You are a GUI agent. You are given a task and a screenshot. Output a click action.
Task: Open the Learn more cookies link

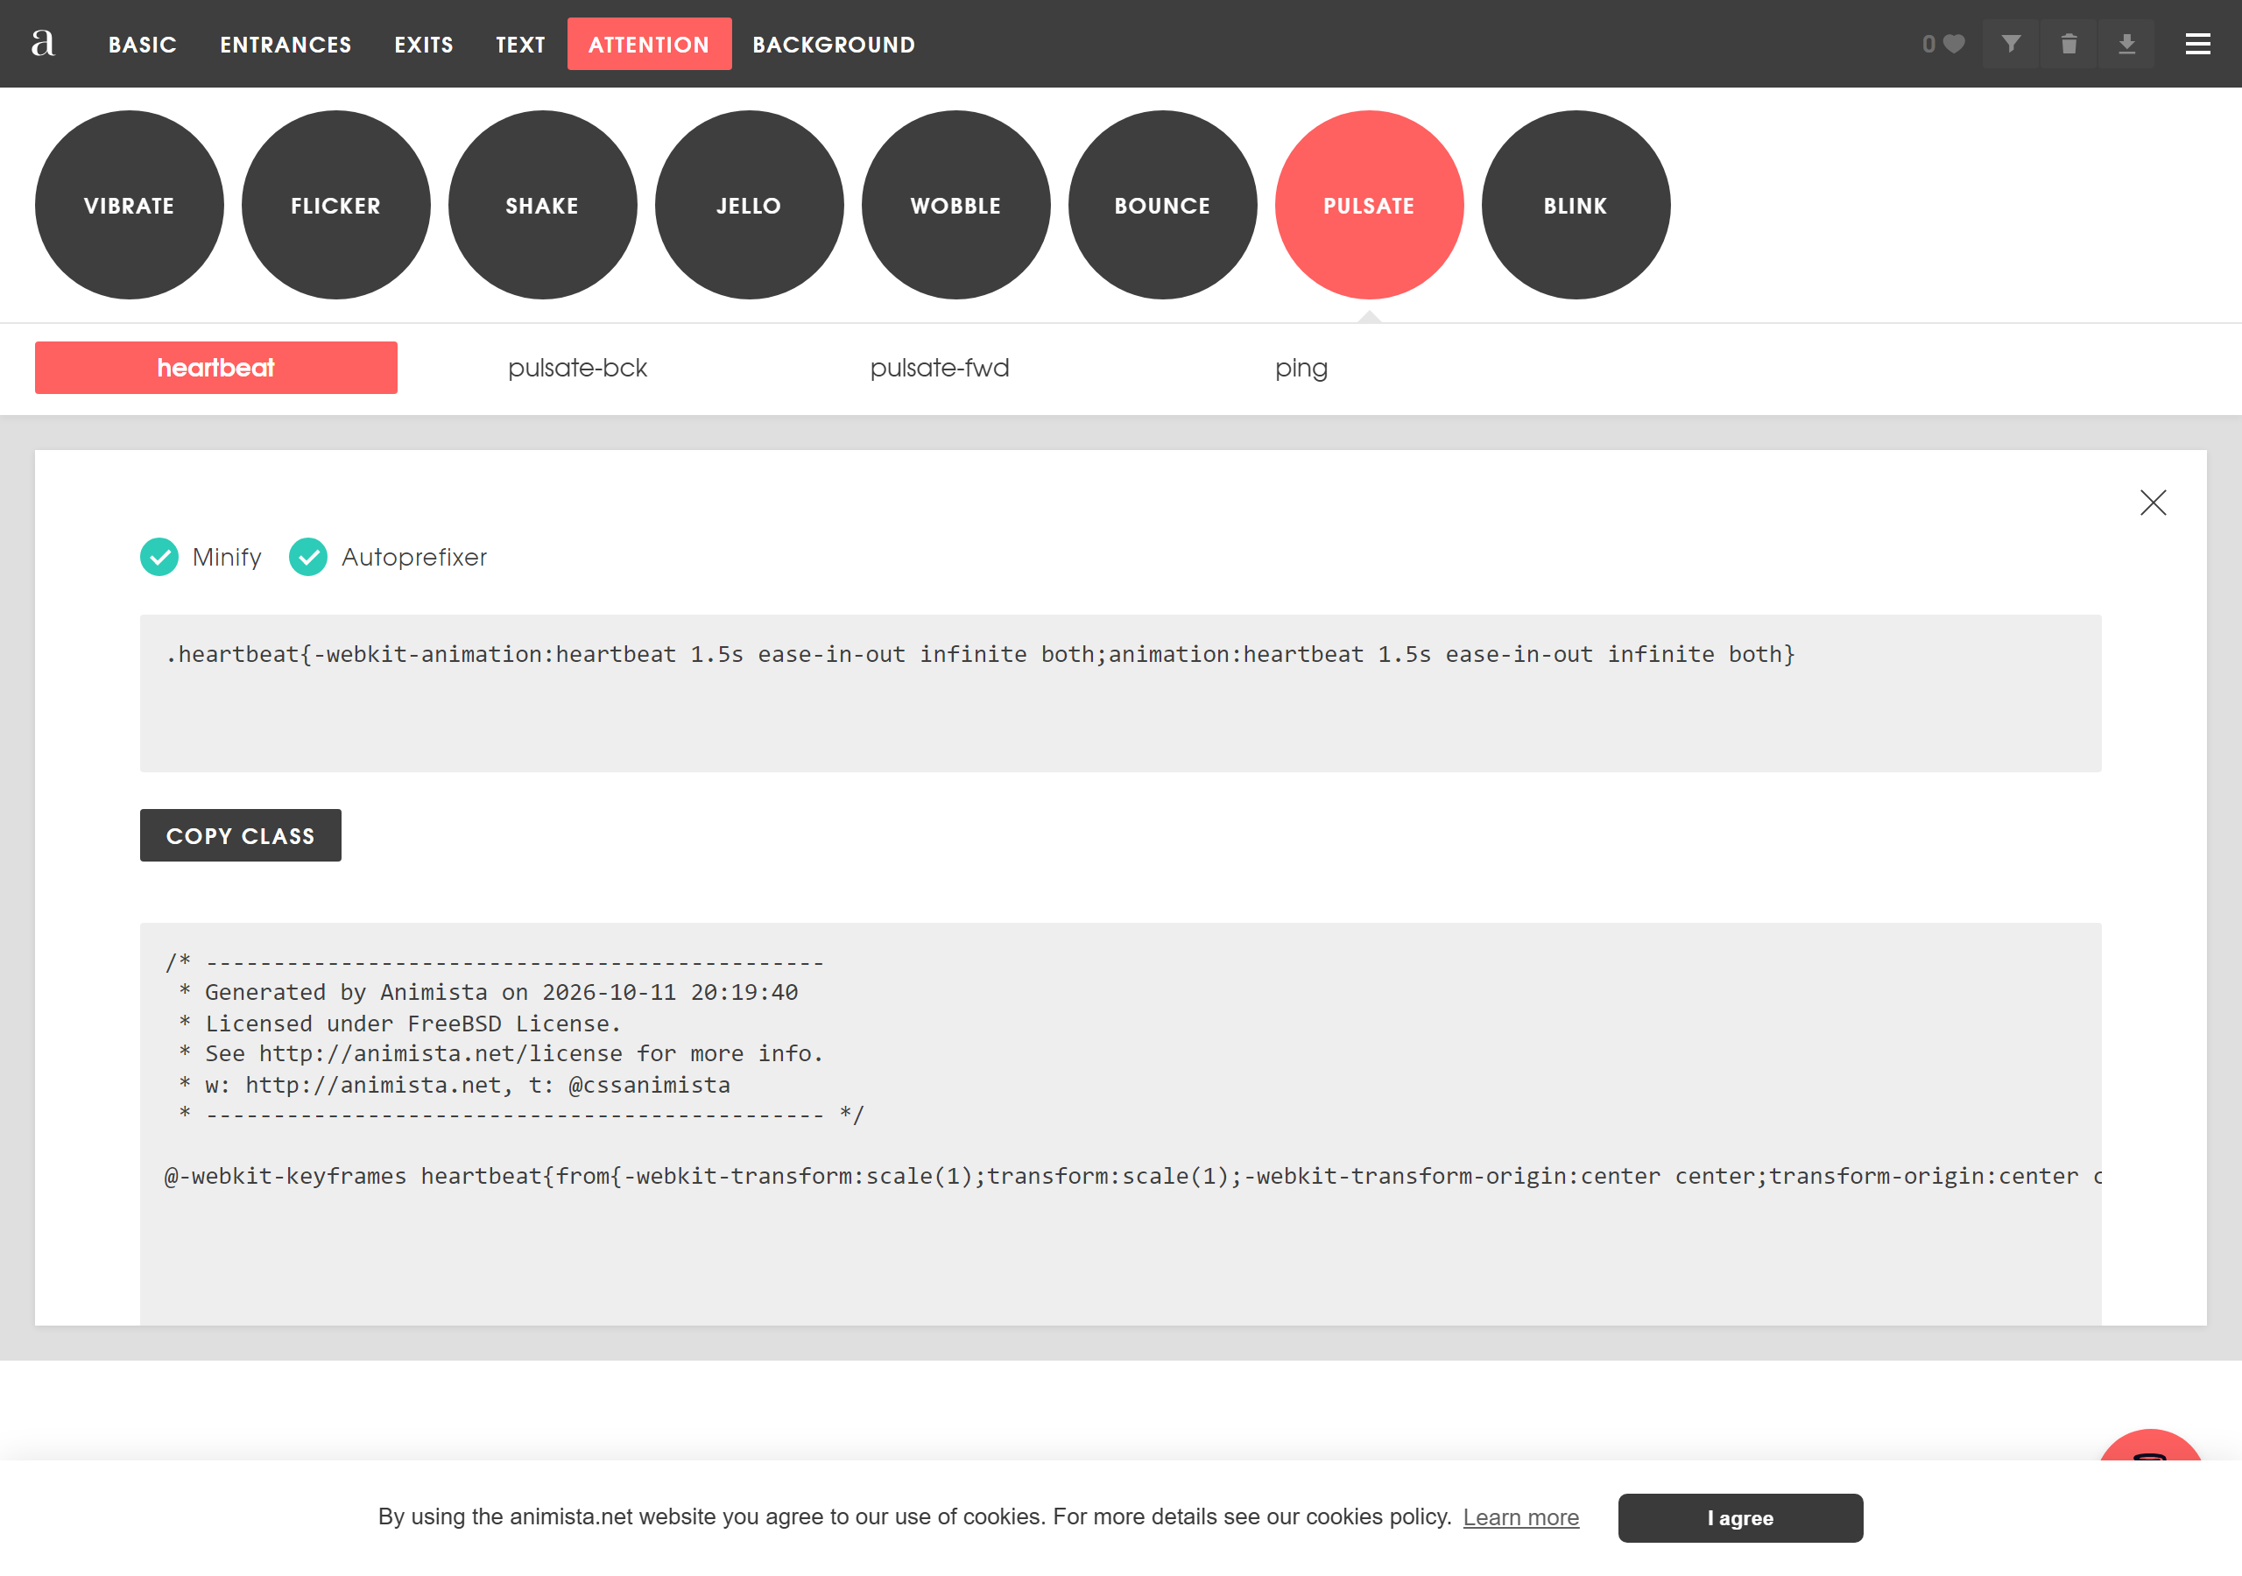[1520, 1517]
